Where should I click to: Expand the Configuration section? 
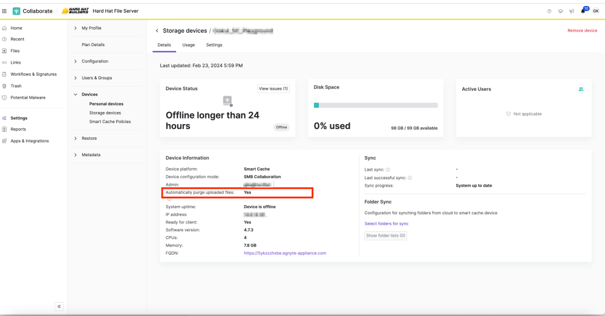[x=76, y=61]
